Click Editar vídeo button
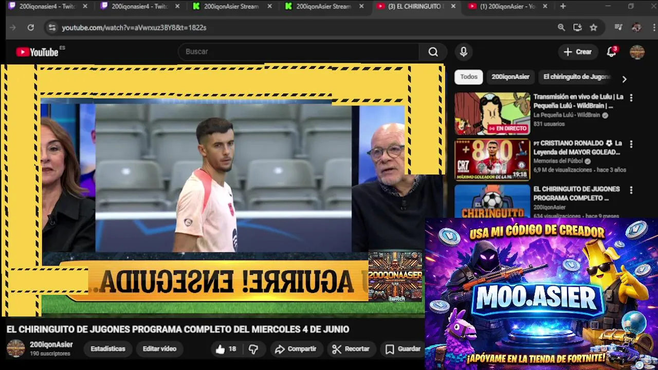Image resolution: width=658 pixels, height=370 pixels. click(159, 349)
